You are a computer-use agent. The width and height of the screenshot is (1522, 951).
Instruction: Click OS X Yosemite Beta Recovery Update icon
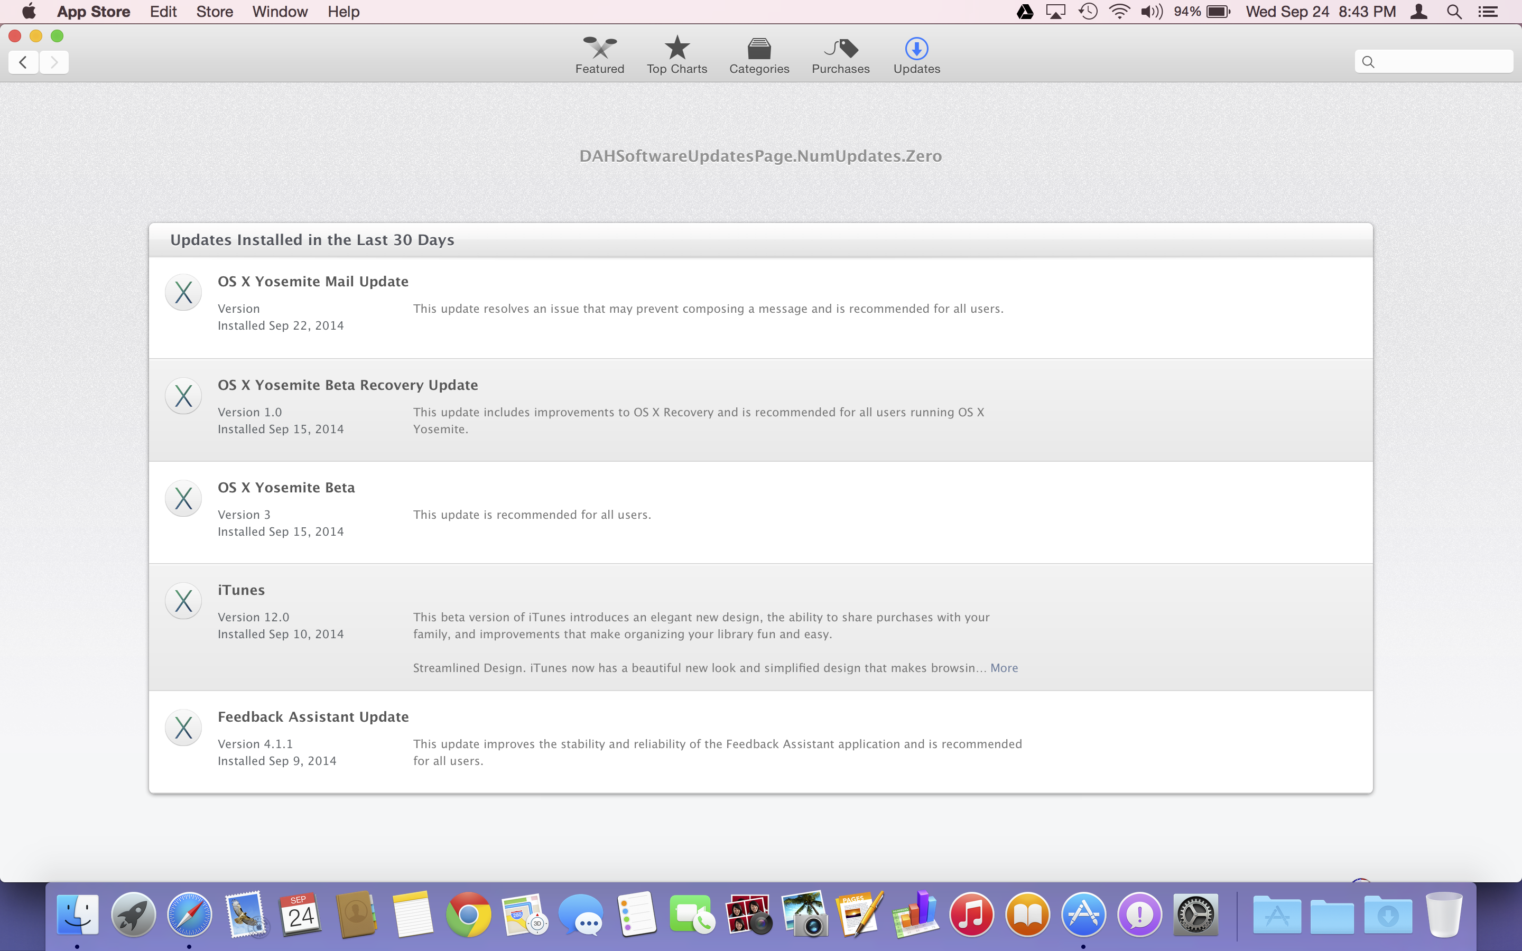click(183, 396)
